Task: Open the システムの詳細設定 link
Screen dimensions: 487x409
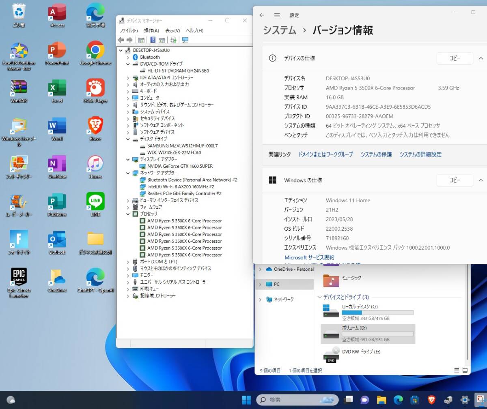Action: pos(420,154)
